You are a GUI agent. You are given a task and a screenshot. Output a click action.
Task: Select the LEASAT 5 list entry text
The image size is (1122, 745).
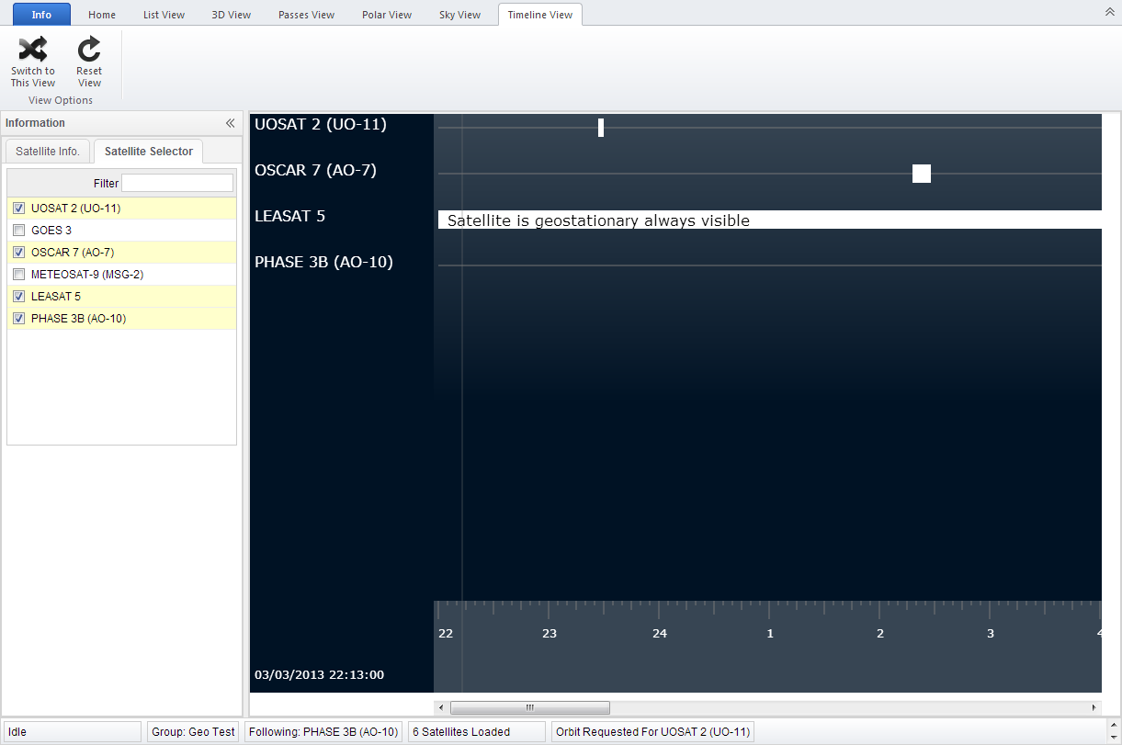(x=56, y=297)
